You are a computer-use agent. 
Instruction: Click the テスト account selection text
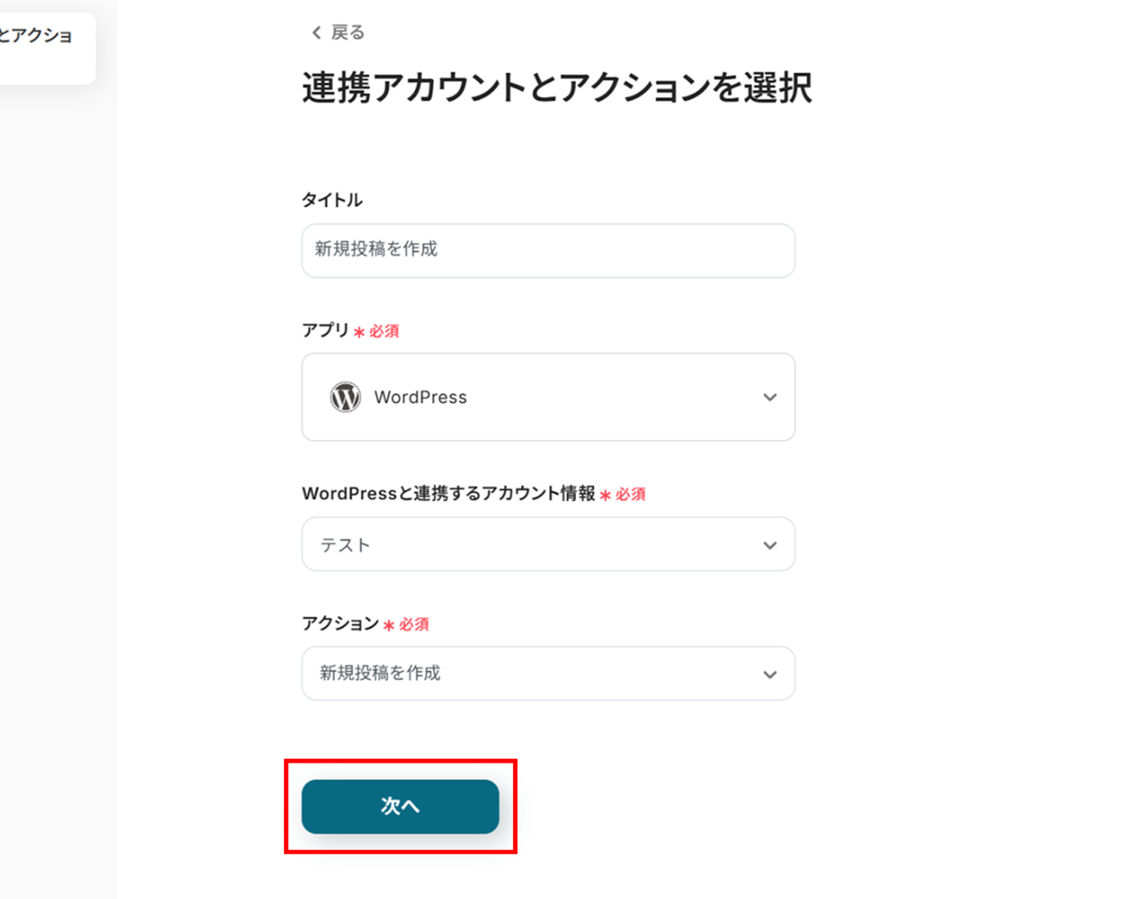pyautogui.click(x=346, y=545)
